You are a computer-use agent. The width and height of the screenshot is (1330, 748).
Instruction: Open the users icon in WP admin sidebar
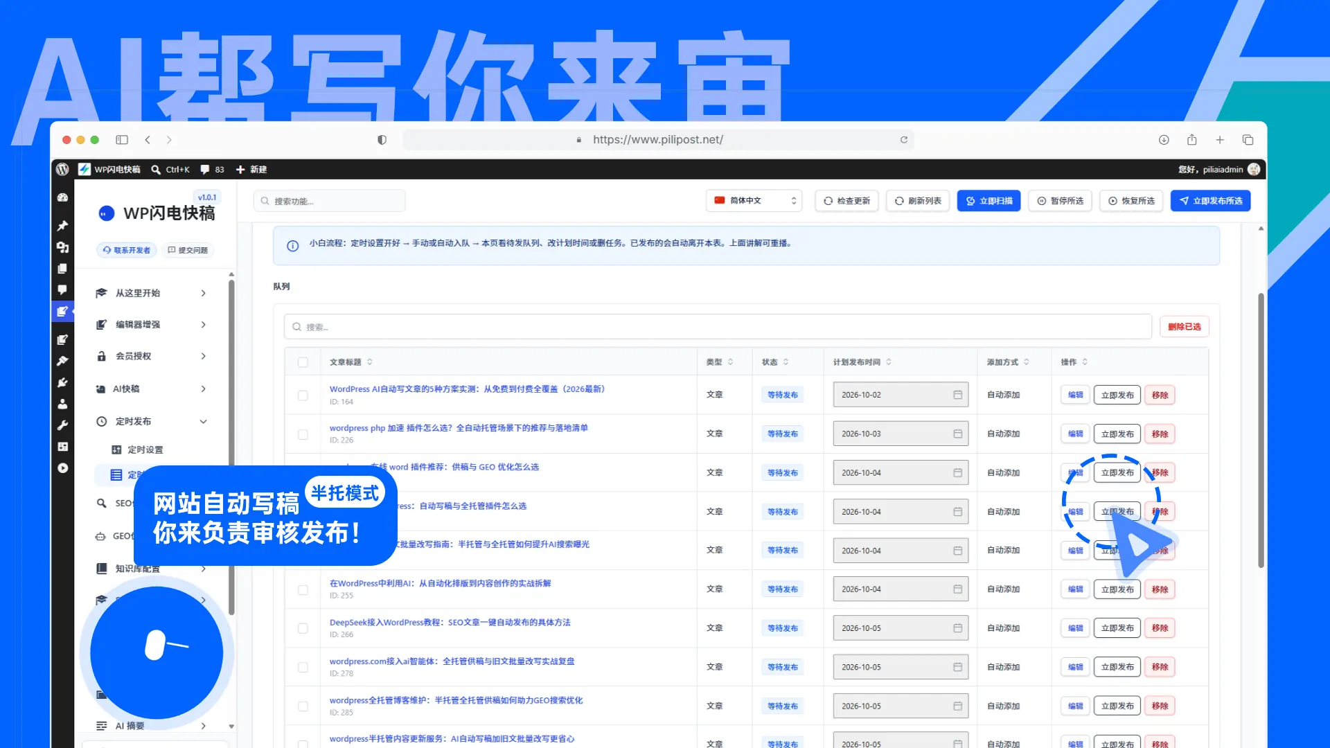pos(62,404)
